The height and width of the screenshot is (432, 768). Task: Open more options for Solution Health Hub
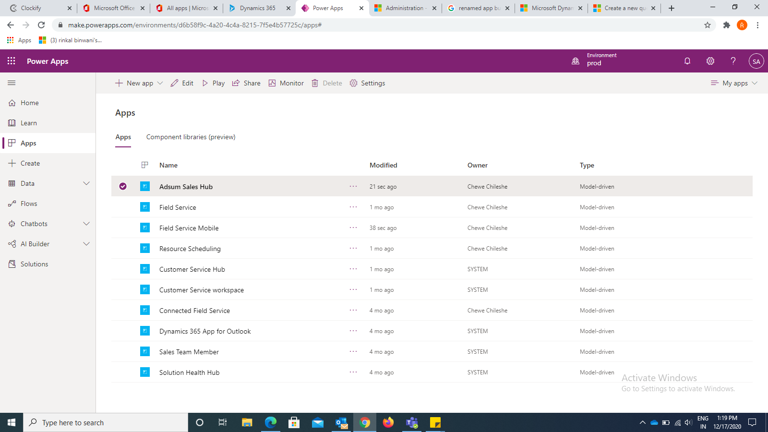click(353, 372)
